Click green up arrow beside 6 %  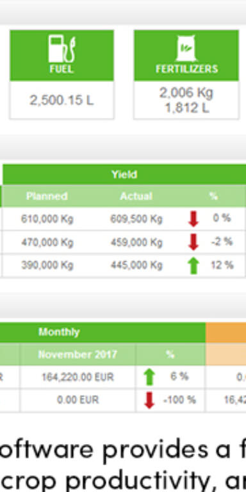click(149, 377)
